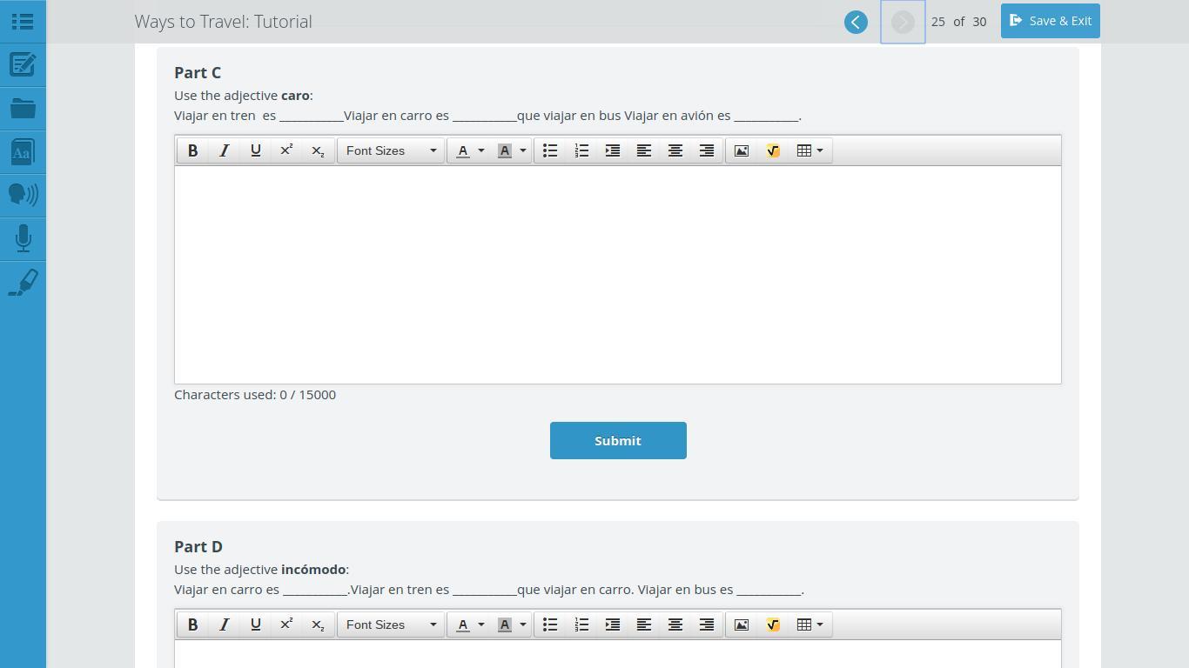Apply text color in Part D editor
This screenshot has height=668, width=1189.
coord(463,625)
